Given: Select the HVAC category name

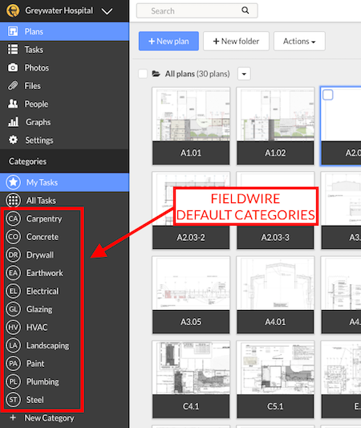Looking at the screenshot, I should click(x=37, y=328).
